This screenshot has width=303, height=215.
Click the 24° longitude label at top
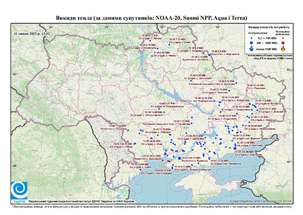pos(51,27)
